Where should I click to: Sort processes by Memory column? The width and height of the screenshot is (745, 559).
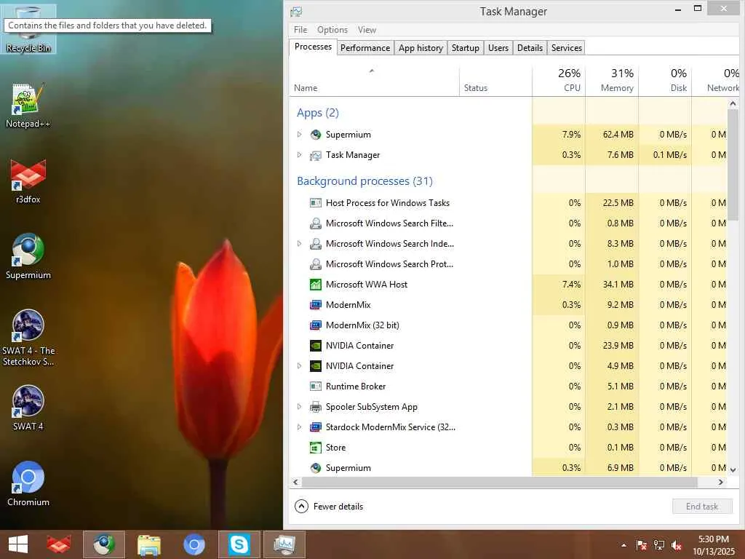[612, 80]
